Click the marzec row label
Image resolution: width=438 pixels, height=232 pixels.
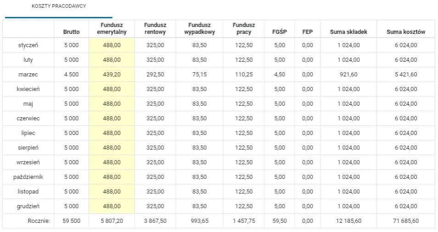pos(28,75)
